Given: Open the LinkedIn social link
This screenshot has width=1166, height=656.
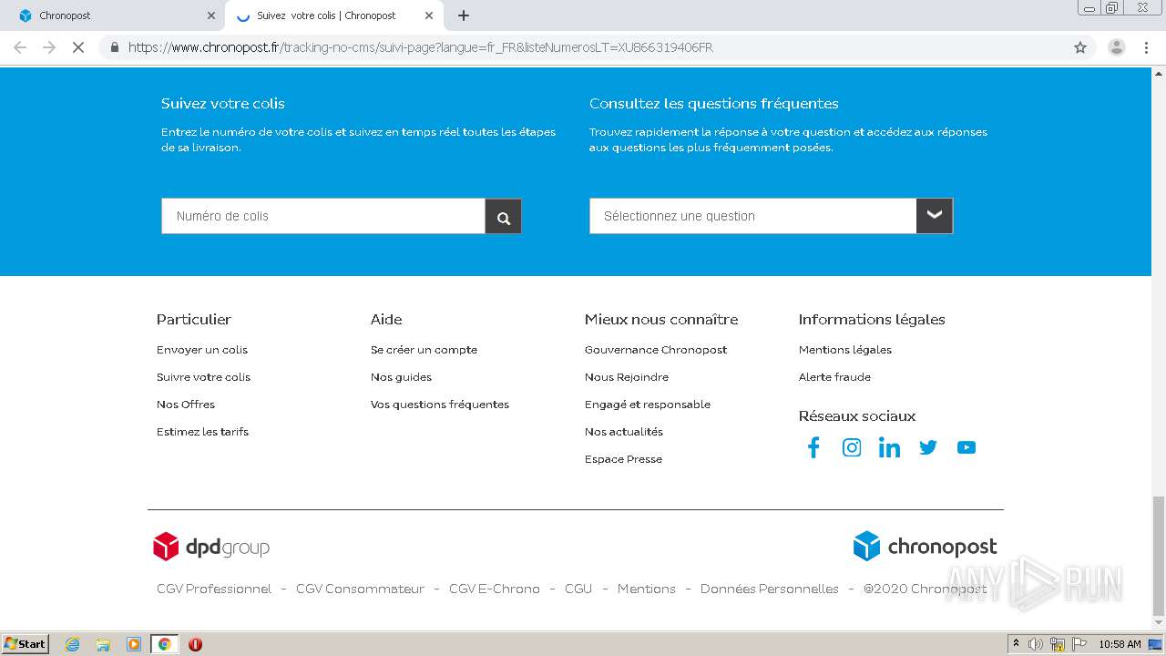Looking at the screenshot, I should [890, 447].
